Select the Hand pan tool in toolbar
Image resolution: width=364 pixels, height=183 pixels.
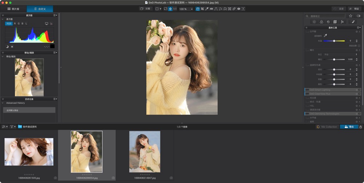(198, 9)
